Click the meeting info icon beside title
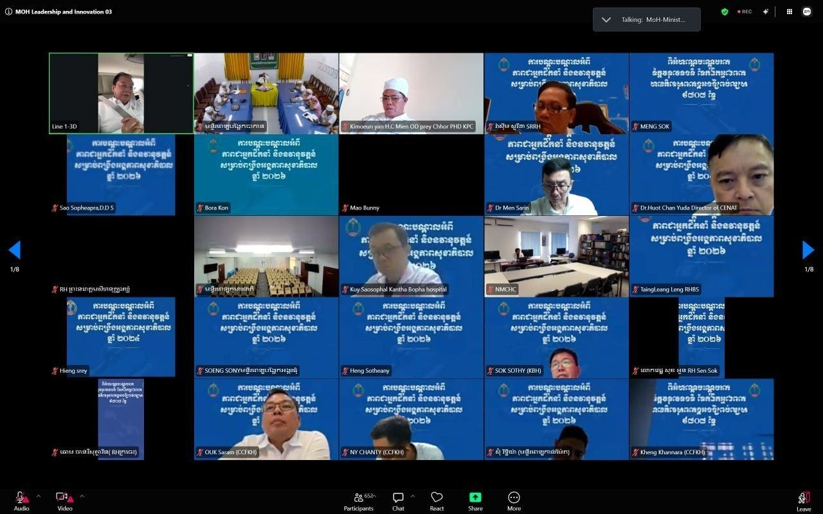Viewport: 823px width, 514px height. (8, 12)
